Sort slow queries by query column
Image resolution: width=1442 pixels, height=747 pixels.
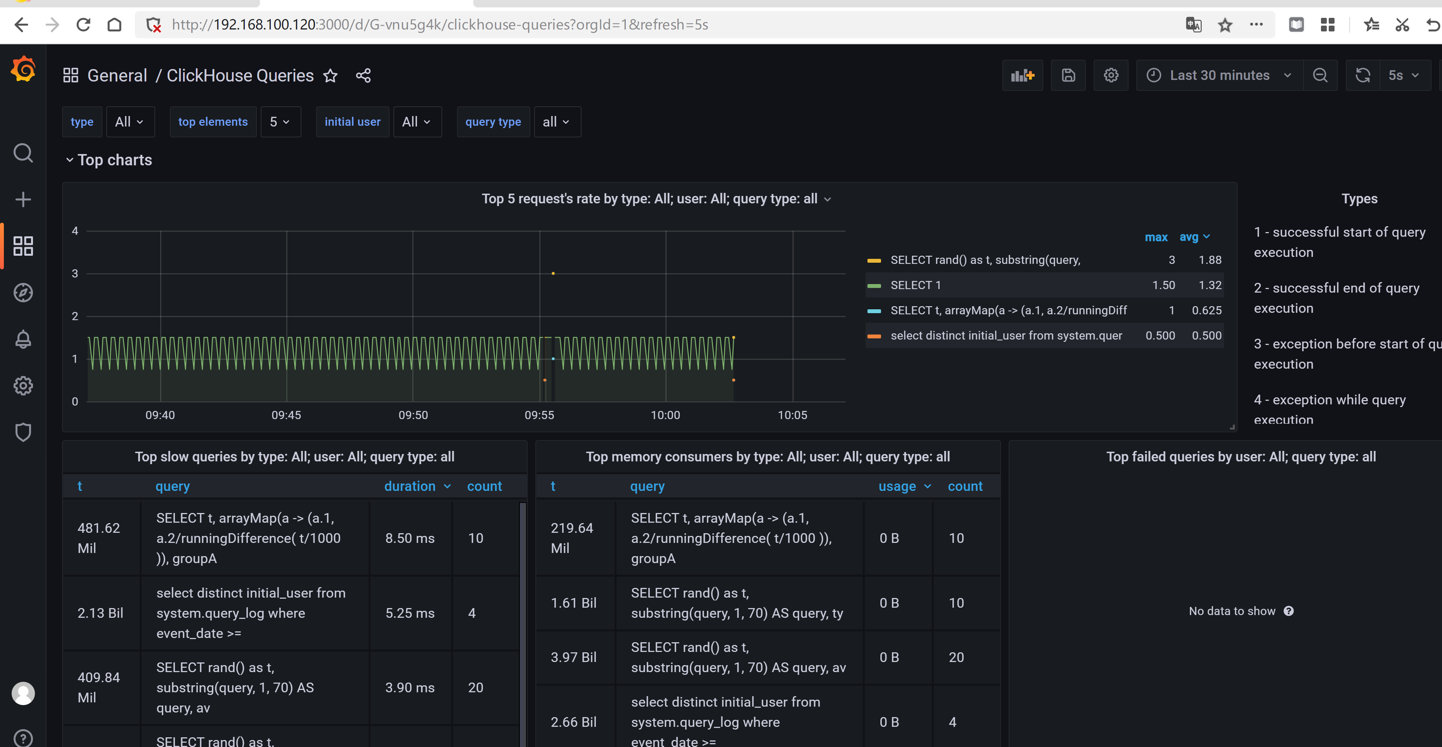(x=172, y=486)
